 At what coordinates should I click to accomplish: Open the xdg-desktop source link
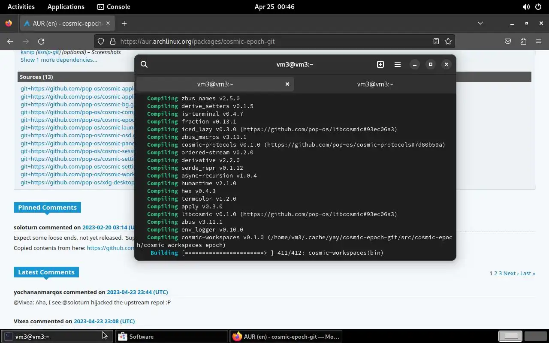click(77, 182)
